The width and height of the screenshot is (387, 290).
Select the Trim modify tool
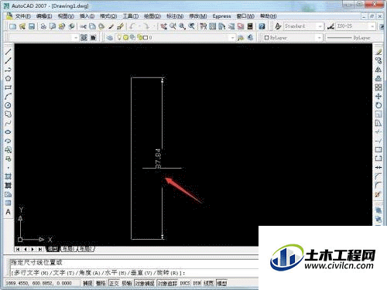(x=378, y=132)
